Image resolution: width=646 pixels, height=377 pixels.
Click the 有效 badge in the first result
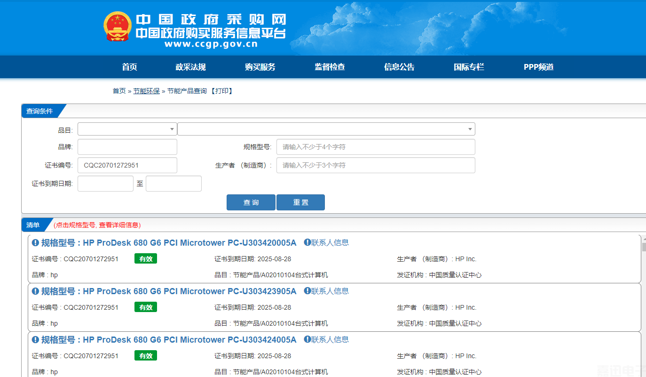146,259
